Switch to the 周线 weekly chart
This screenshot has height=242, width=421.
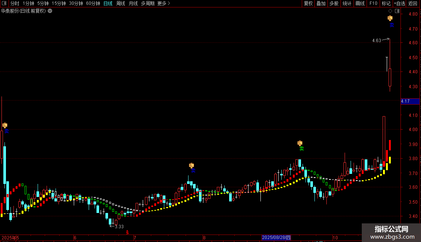tap(121, 3)
